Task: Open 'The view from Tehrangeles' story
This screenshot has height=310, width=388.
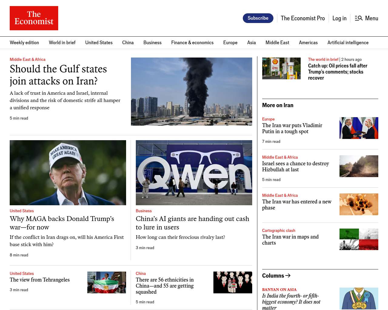Action: 40,280
